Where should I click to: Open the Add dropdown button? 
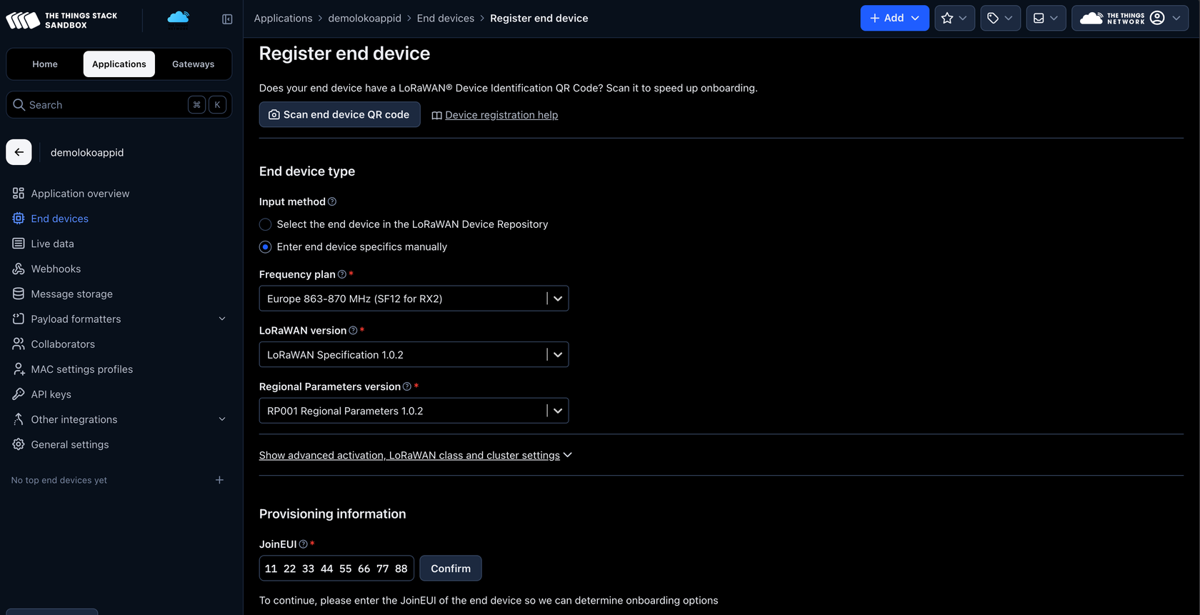click(x=894, y=18)
